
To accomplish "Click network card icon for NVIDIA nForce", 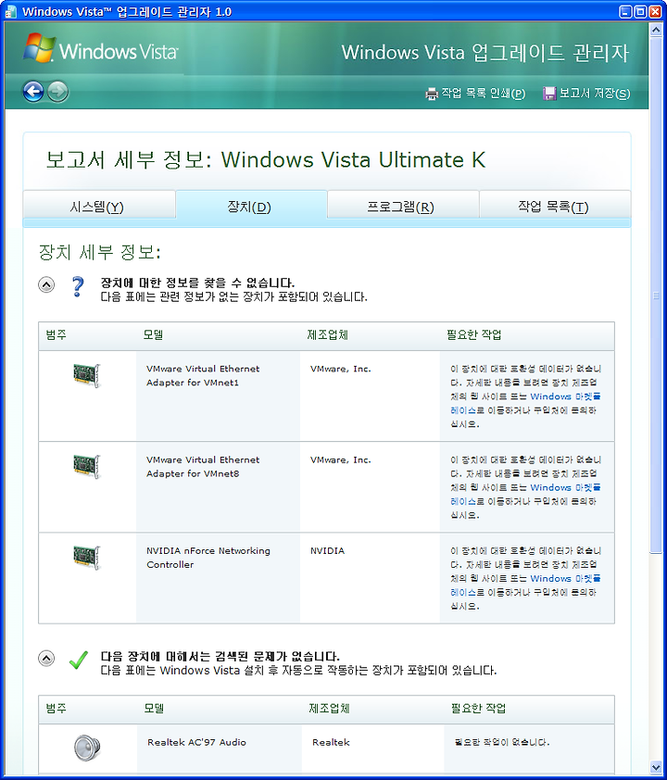I will coord(87,557).
